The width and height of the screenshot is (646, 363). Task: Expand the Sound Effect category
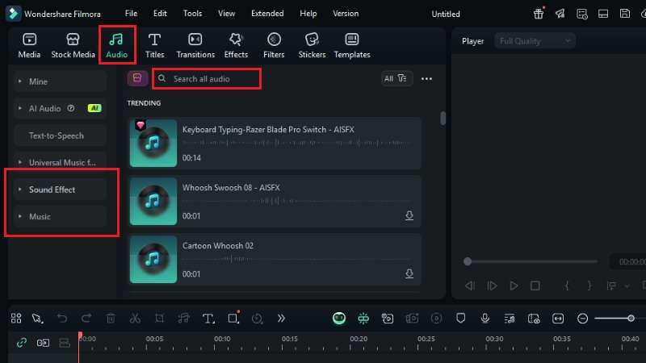pos(60,190)
